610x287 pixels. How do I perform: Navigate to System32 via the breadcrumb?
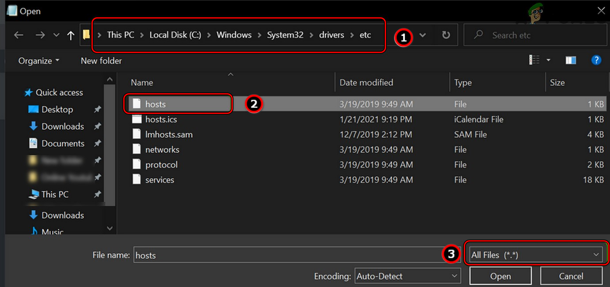(x=285, y=34)
